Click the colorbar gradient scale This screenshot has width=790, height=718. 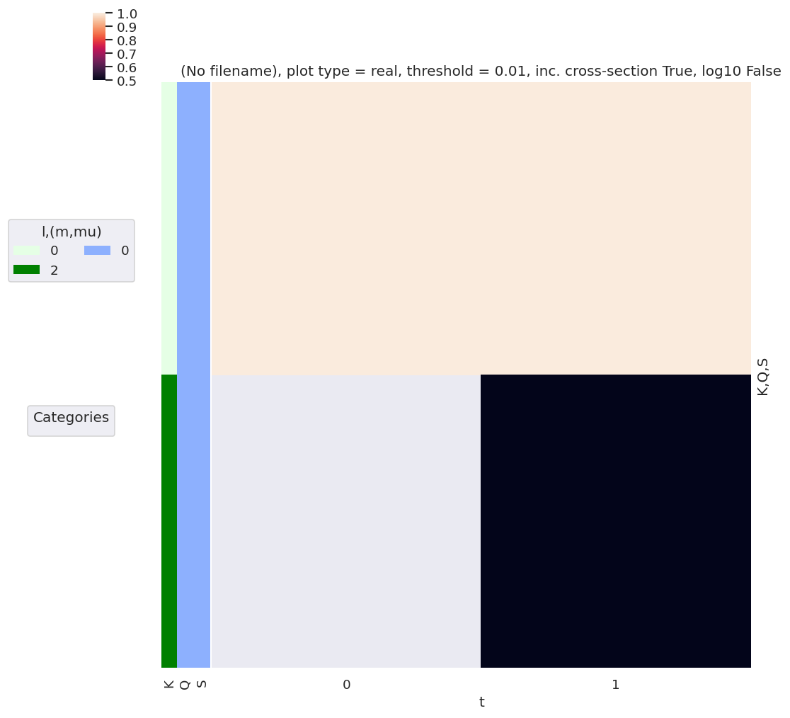click(x=99, y=46)
